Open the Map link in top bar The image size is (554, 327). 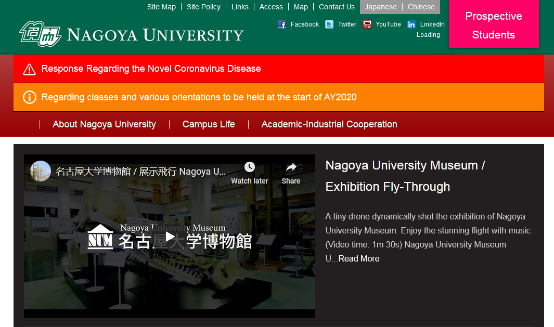click(301, 7)
